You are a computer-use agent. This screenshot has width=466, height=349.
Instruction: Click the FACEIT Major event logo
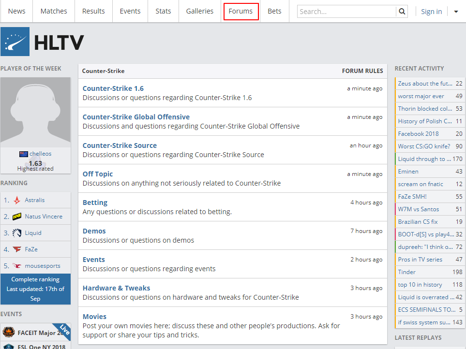(9, 331)
